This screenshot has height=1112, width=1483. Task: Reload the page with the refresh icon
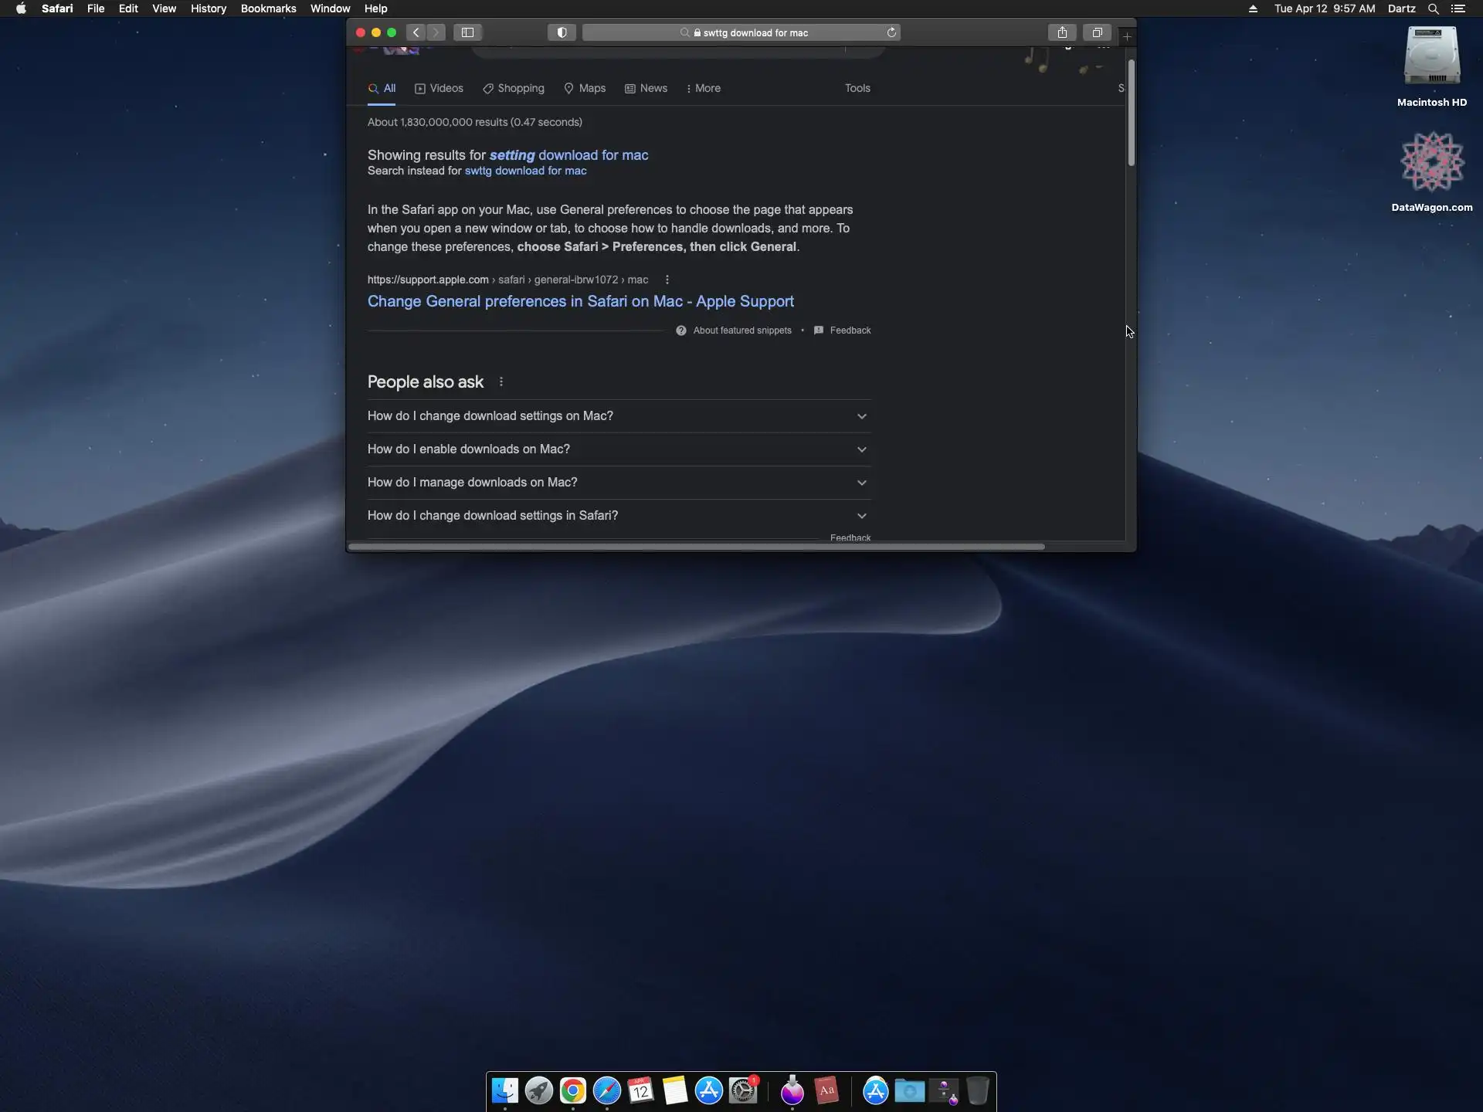[891, 32]
